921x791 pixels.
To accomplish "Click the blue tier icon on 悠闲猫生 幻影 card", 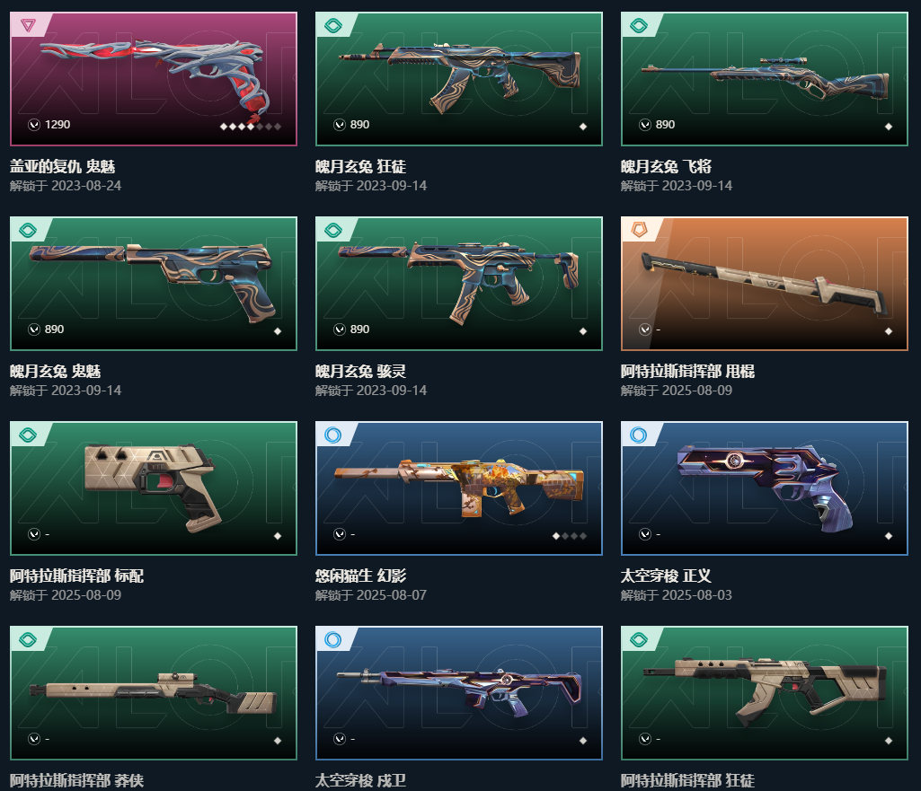I will click(x=333, y=435).
